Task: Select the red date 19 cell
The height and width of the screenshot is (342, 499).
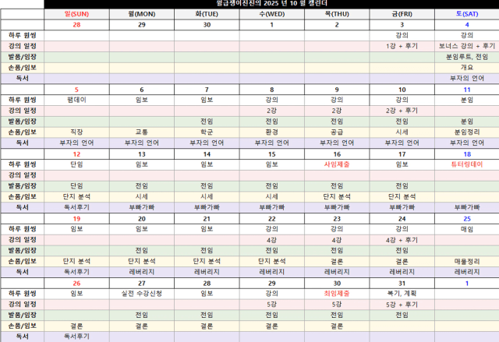Action: pos(76,219)
